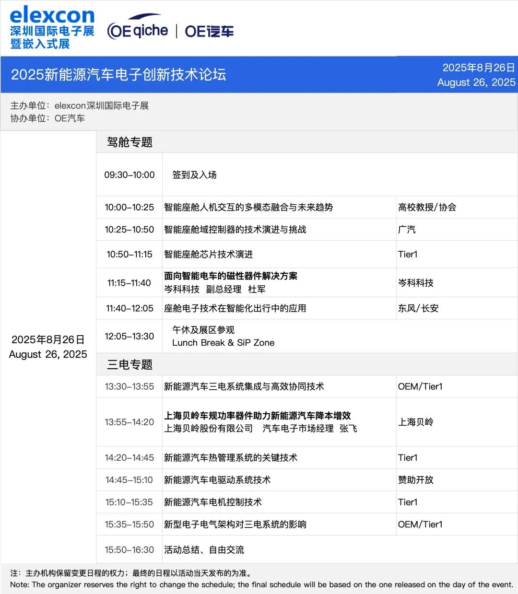Click time slot 11:40–12:05

coord(129,308)
